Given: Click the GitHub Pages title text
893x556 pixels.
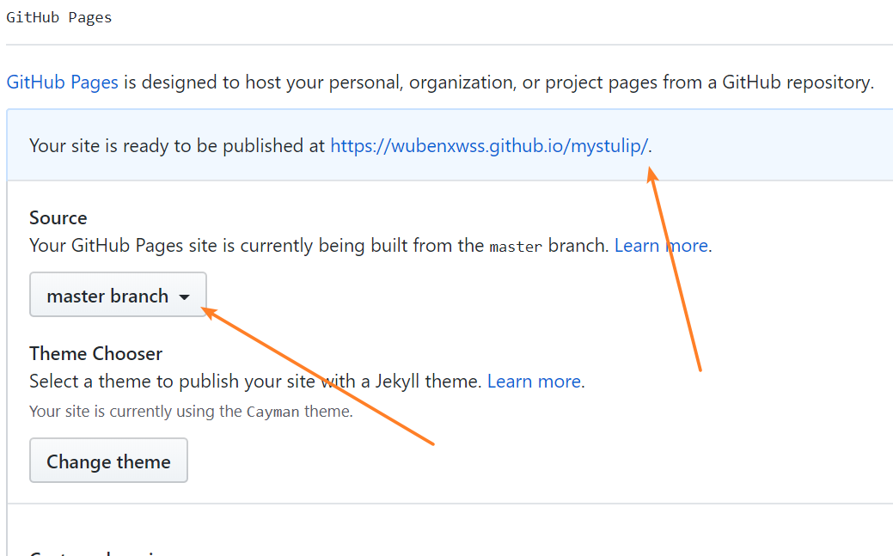Looking at the screenshot, I should [59, 18].
